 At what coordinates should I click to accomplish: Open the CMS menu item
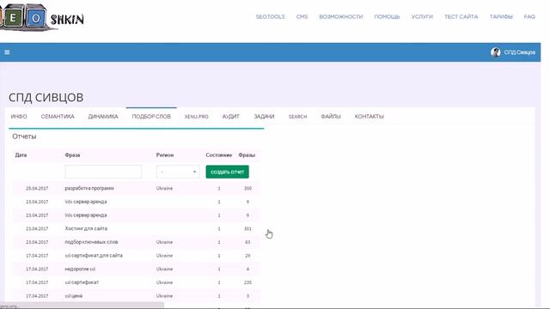coord(302,16)
